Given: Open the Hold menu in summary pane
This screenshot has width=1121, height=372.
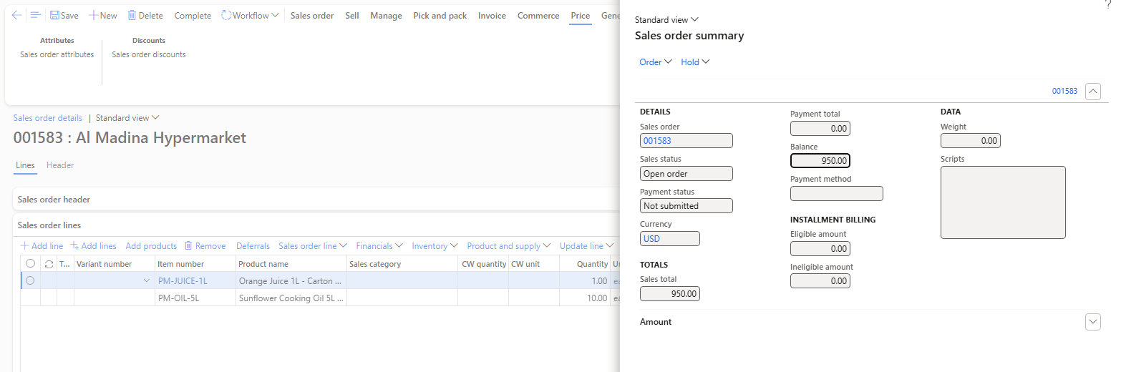Looking at the screenshot, I should [x=695, y=62].
